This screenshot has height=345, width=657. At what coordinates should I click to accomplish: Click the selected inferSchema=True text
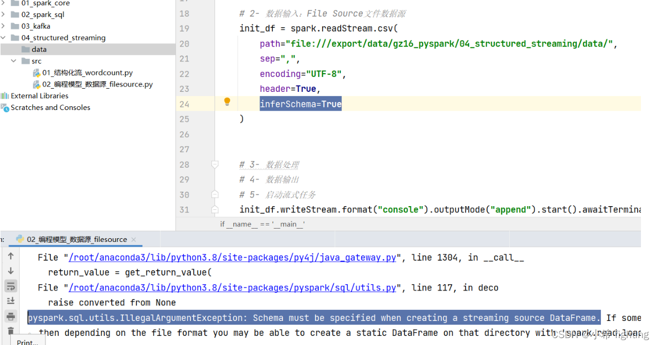[x=301, y=104]
